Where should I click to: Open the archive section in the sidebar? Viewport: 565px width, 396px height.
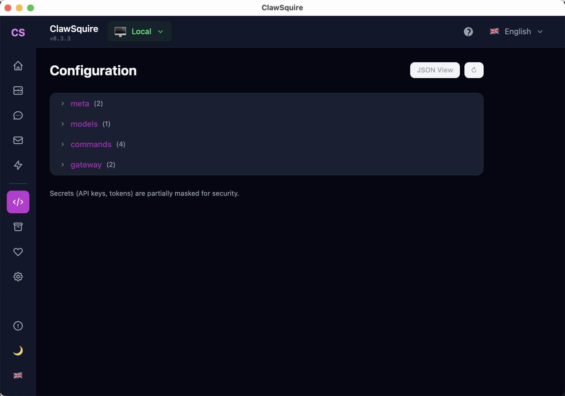point(18,227)
